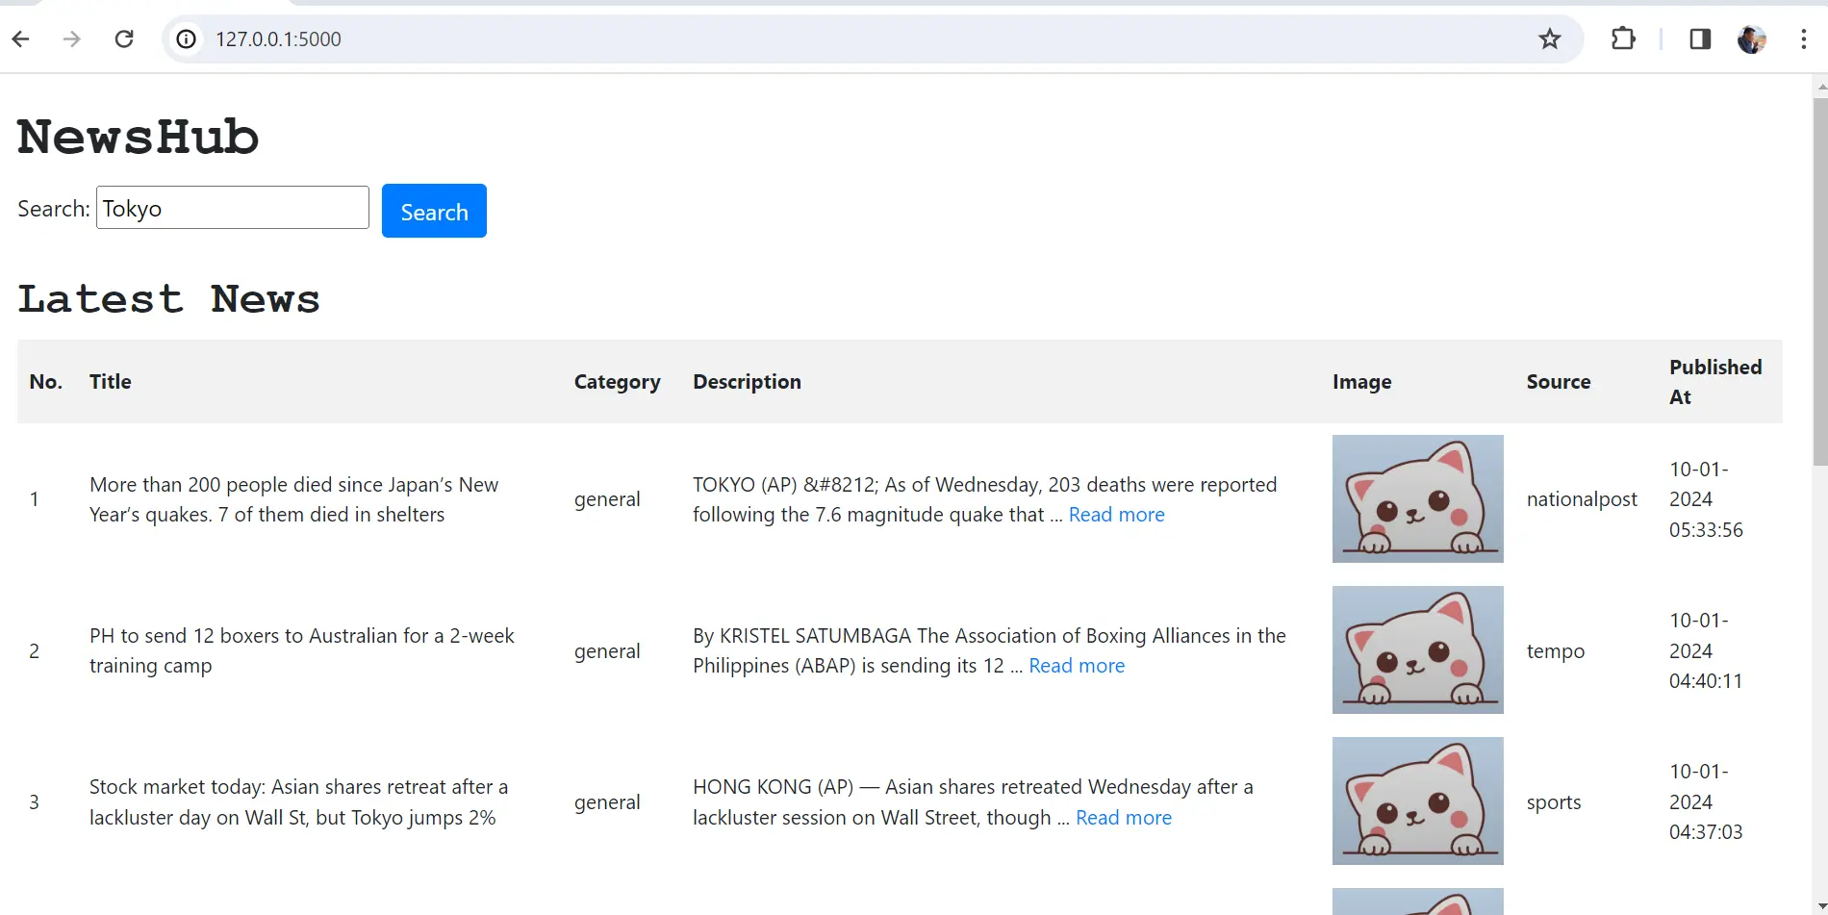Viewport: 1828px width, 915px height.
Task: Focus the Search input containing Tokyo
Action: [233, 208]
